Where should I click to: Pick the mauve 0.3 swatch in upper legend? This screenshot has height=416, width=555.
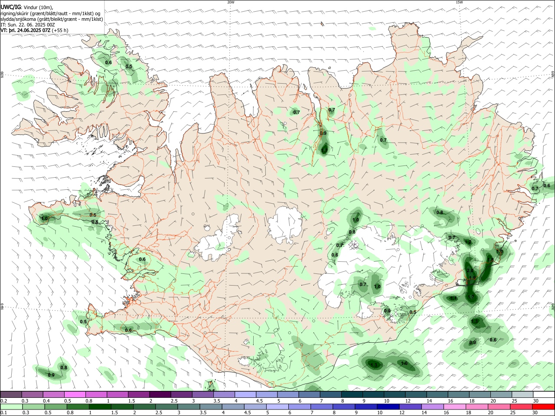[x=32, y=395]
